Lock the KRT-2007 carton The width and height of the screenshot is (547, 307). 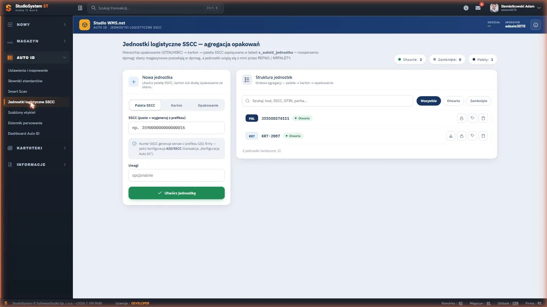pos(461,136)
